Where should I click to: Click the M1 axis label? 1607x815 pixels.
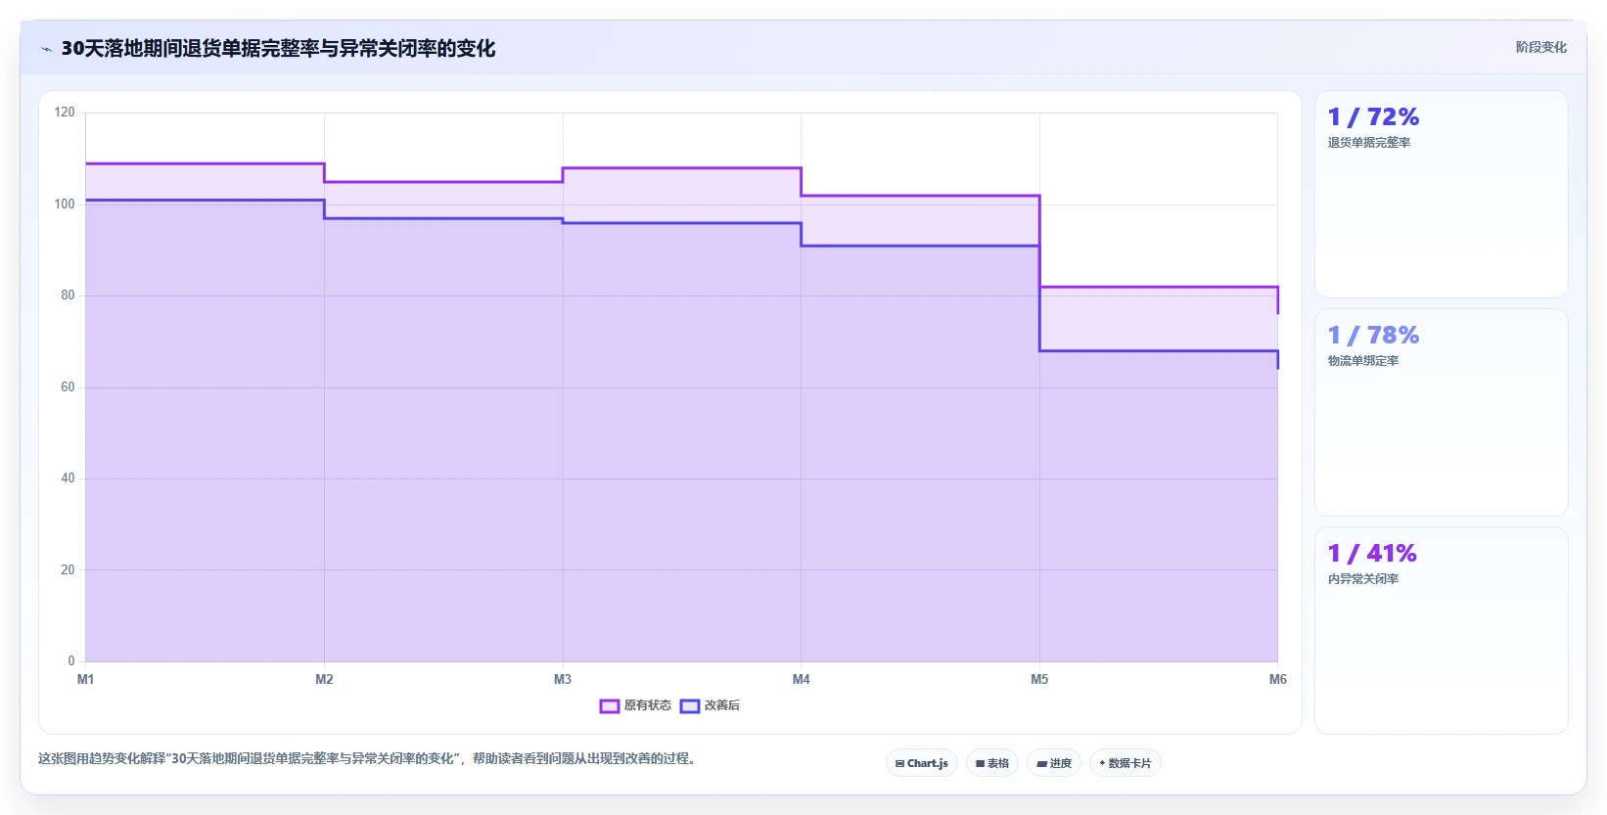tap(86, 679)
